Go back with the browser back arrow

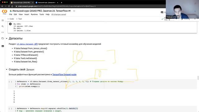pos(2,6)
